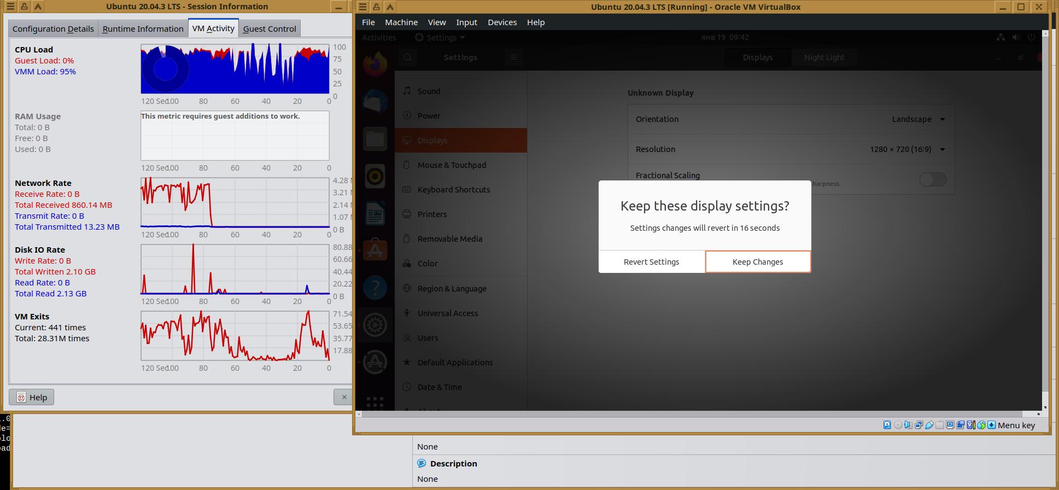The width and height of the screenshot is (1059, 490).
Task: Click the shared folders indicator in status bar
Action: tap(939, 425)
